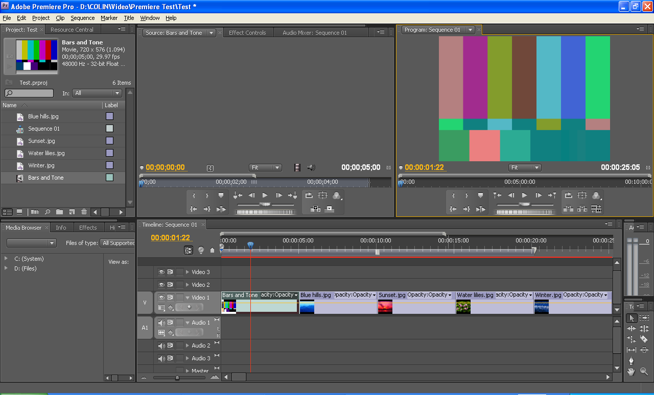Select the Selection tool in Tools panel

[x=632, y=318]
